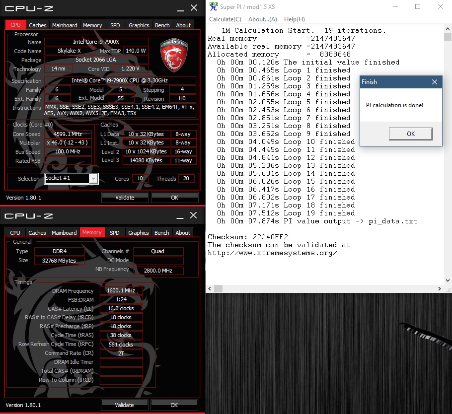Click the Core Speed value 4599.1 MHz
The image size is (452, 414).
(x=68, y=134)
